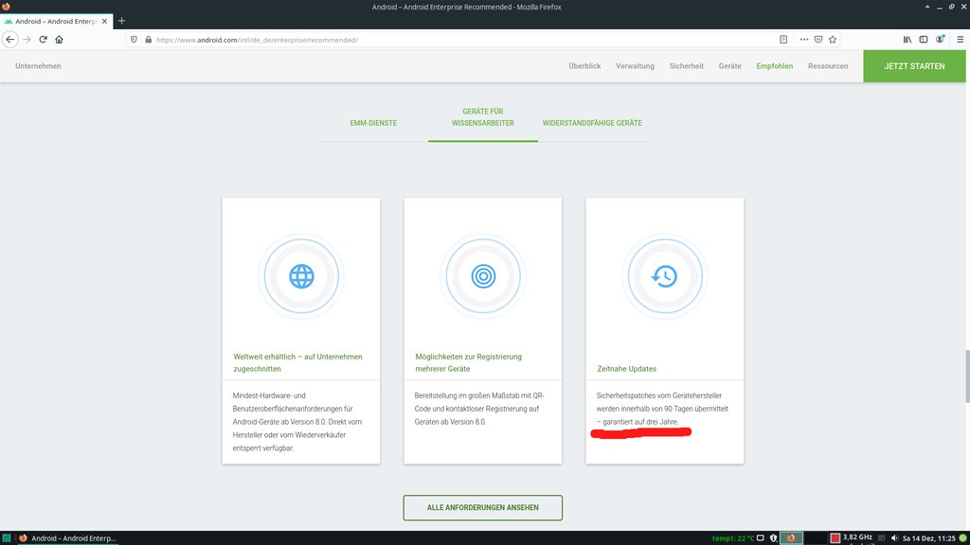Open page actions three-dot menu
This screenshot has height=545, width=970.
point(803,40)
